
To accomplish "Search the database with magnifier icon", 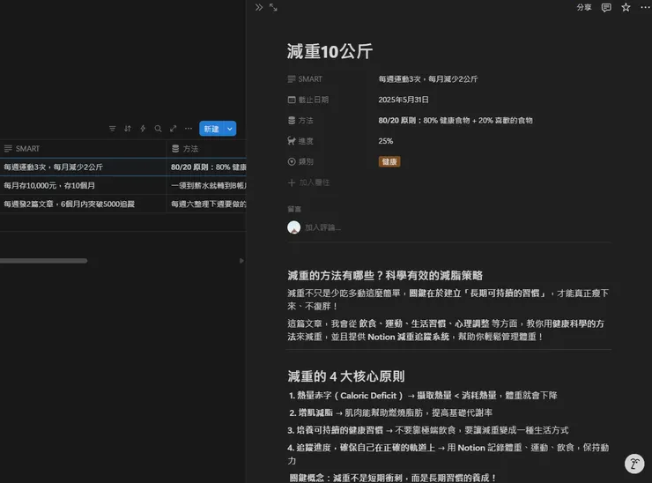I will point(158,129).
